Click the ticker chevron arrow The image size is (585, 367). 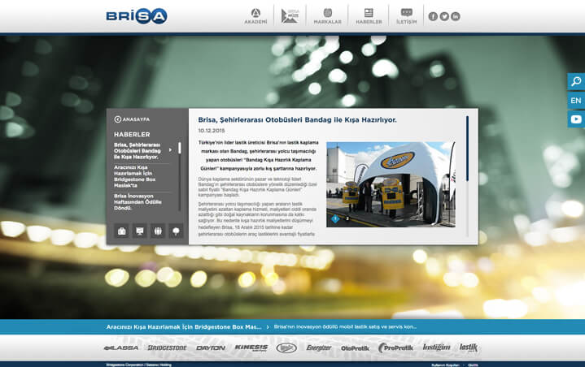[x=268, y=327]
